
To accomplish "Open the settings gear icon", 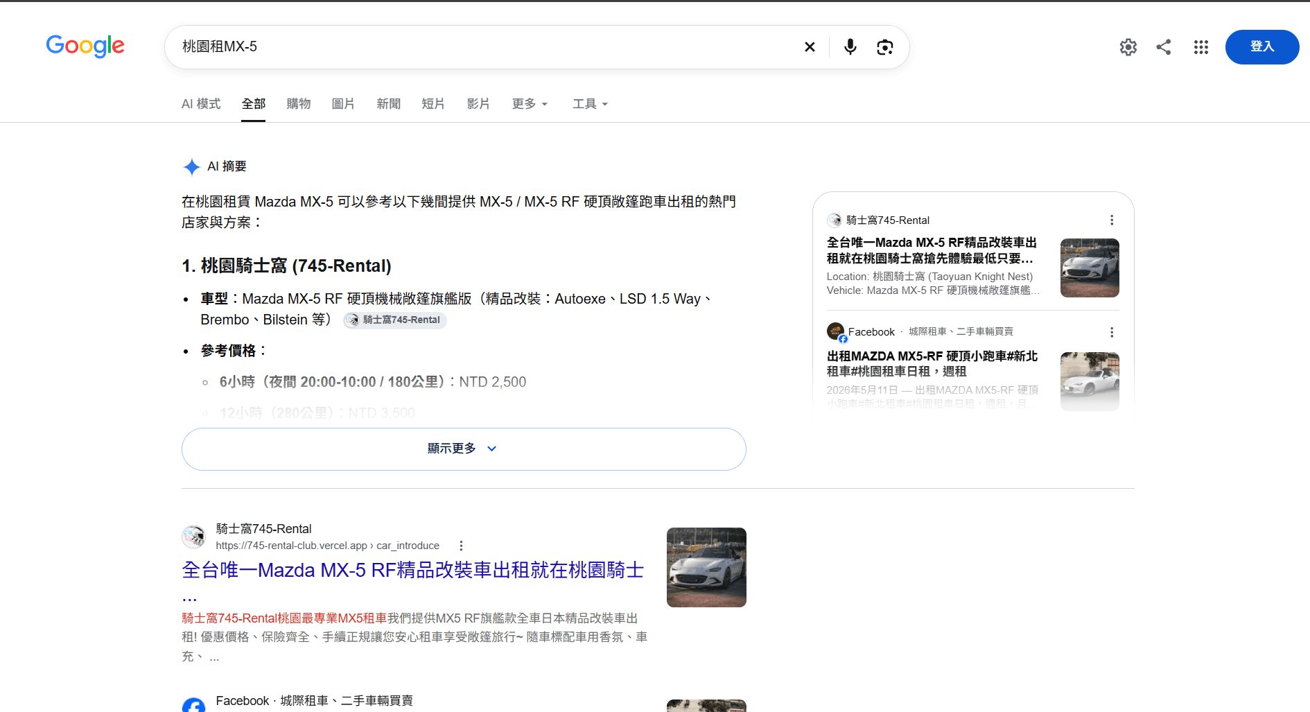I will pos(1128,47).
